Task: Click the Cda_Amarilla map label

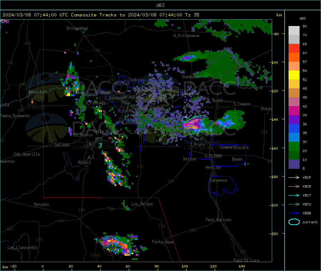Action: pos(27,154)
